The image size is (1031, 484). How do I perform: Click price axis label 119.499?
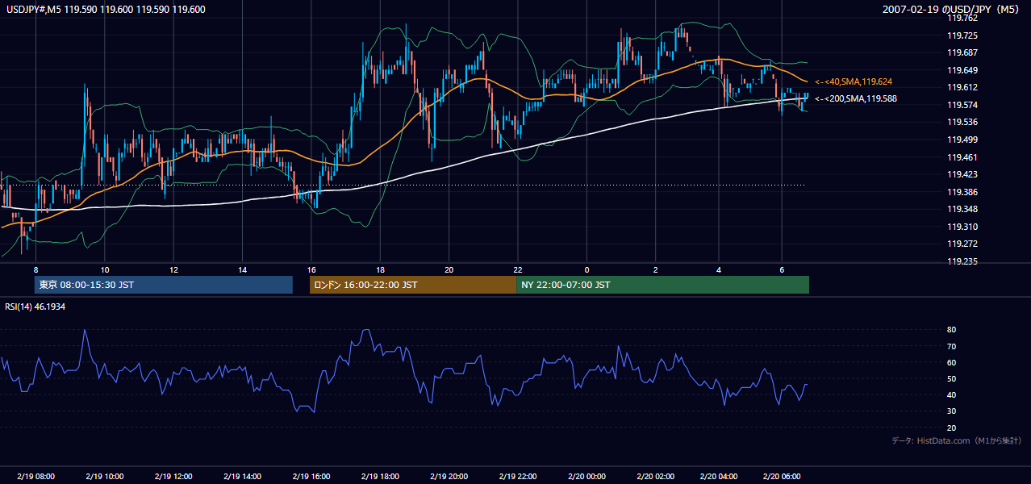click(962, 140)
